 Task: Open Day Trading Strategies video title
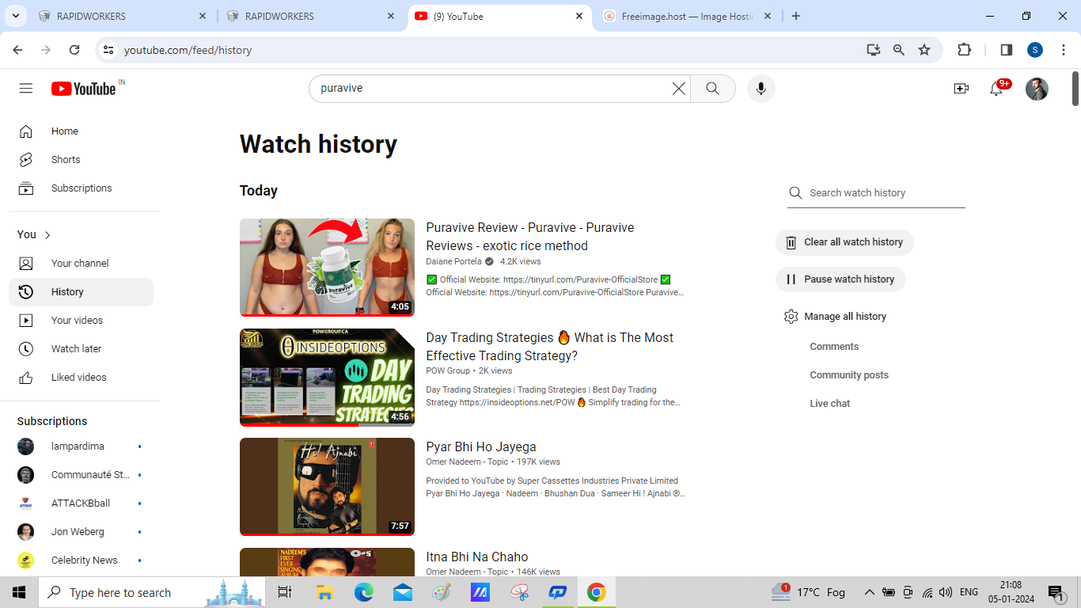[x=550, y=347]
